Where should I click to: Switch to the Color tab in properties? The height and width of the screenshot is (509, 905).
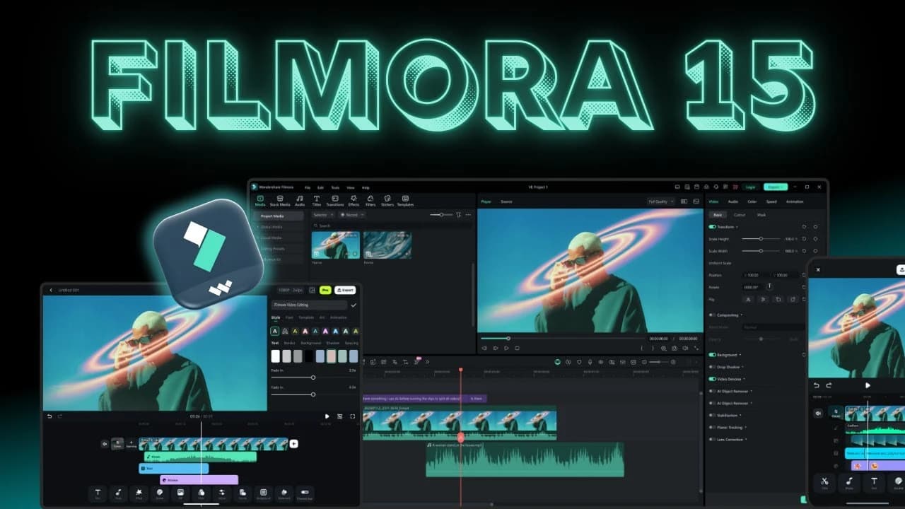coord(752,201)
